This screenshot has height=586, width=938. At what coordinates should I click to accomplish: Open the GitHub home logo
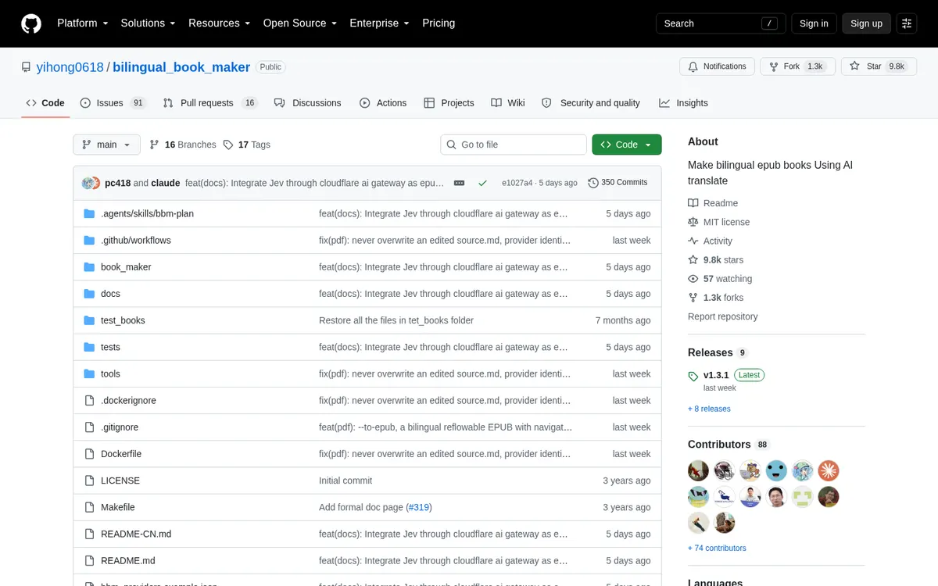[31, 23]
